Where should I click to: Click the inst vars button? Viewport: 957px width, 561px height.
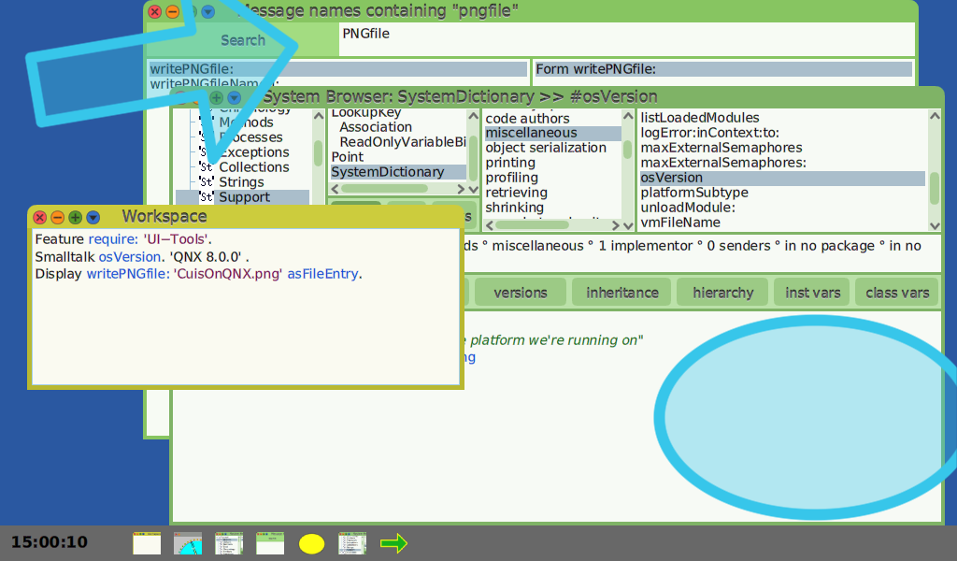(813, 293)
